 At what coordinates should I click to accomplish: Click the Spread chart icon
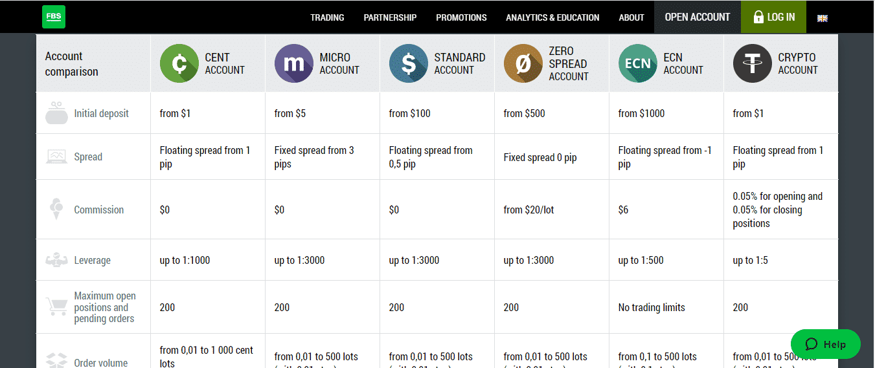click(56, 157)
